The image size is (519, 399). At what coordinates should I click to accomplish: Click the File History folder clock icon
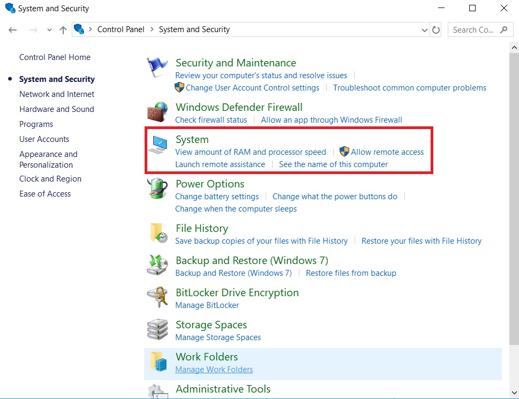(159, 233)
